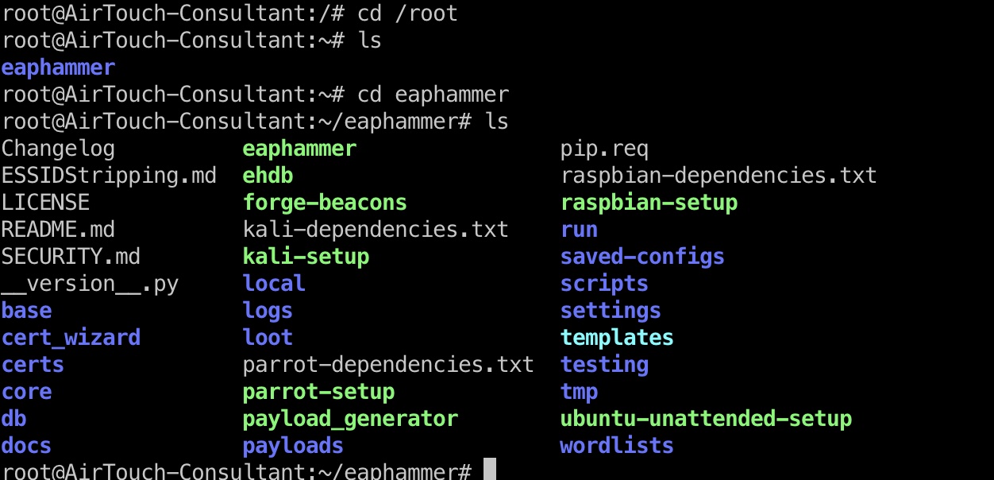Select the cyan templates entry

[x=617, y=338]
